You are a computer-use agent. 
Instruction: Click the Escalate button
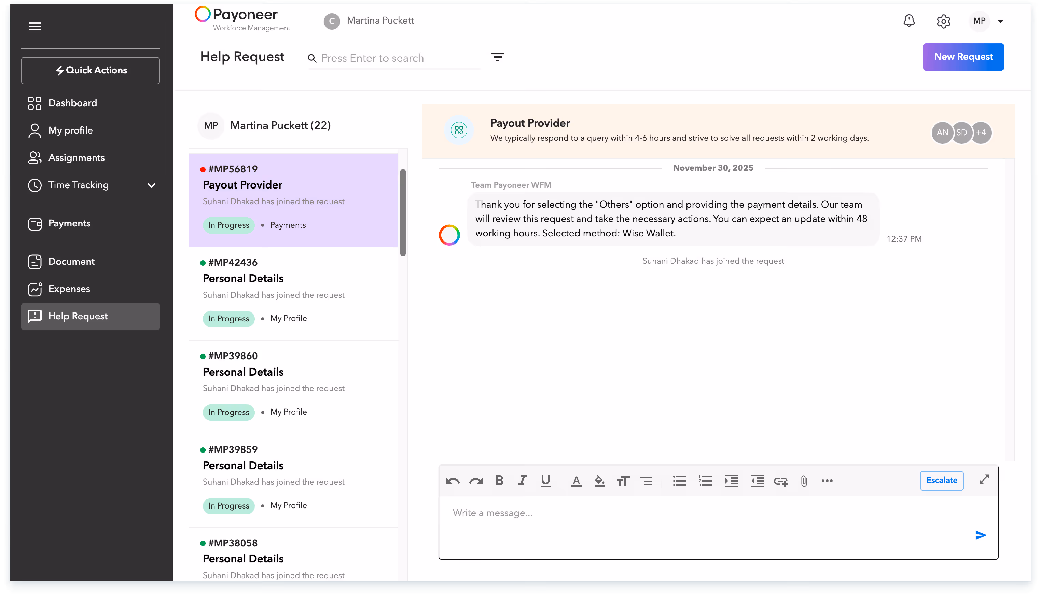click(x=941, y=480)
